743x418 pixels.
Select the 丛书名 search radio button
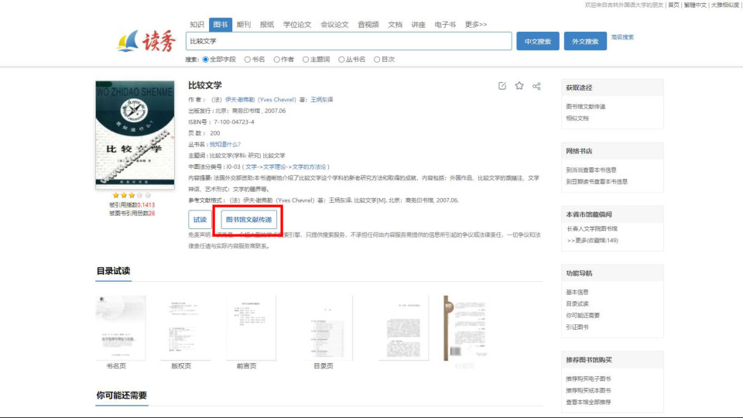click(x=341, y=60)
